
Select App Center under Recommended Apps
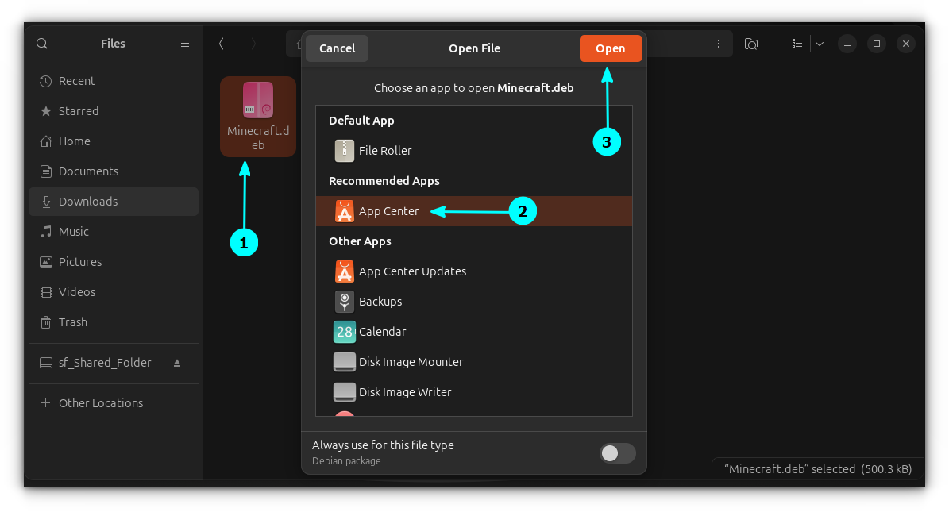(x=474, y=211)
